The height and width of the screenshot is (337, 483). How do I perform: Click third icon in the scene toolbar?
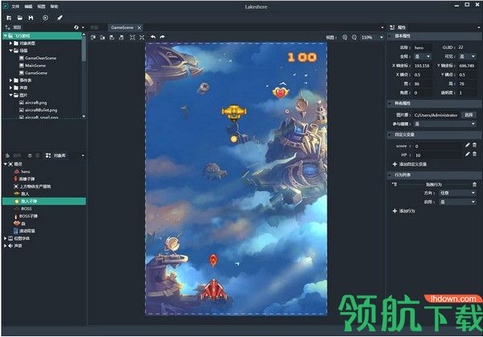tap(112, 37)
